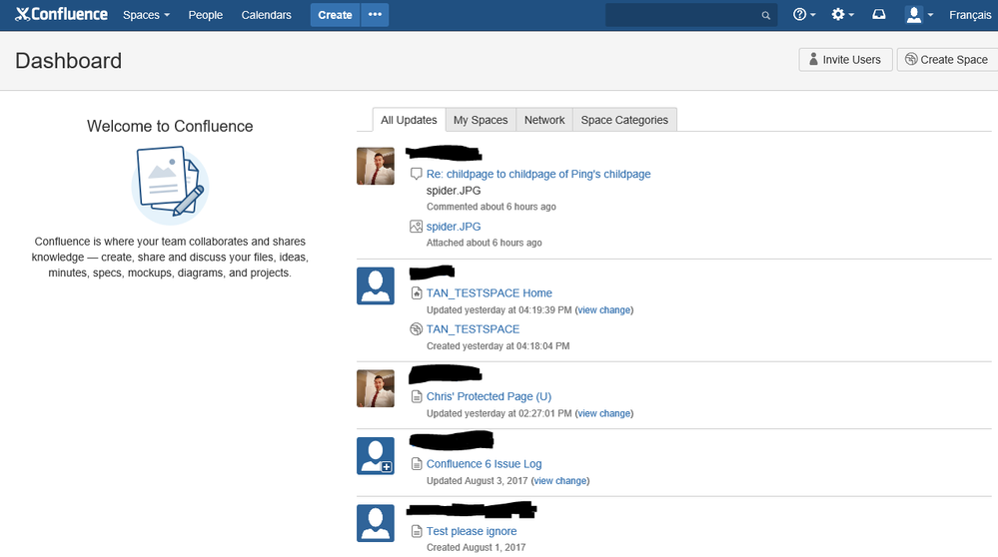Click the default avatar beside Test please ignore

(x=376, y=523)
